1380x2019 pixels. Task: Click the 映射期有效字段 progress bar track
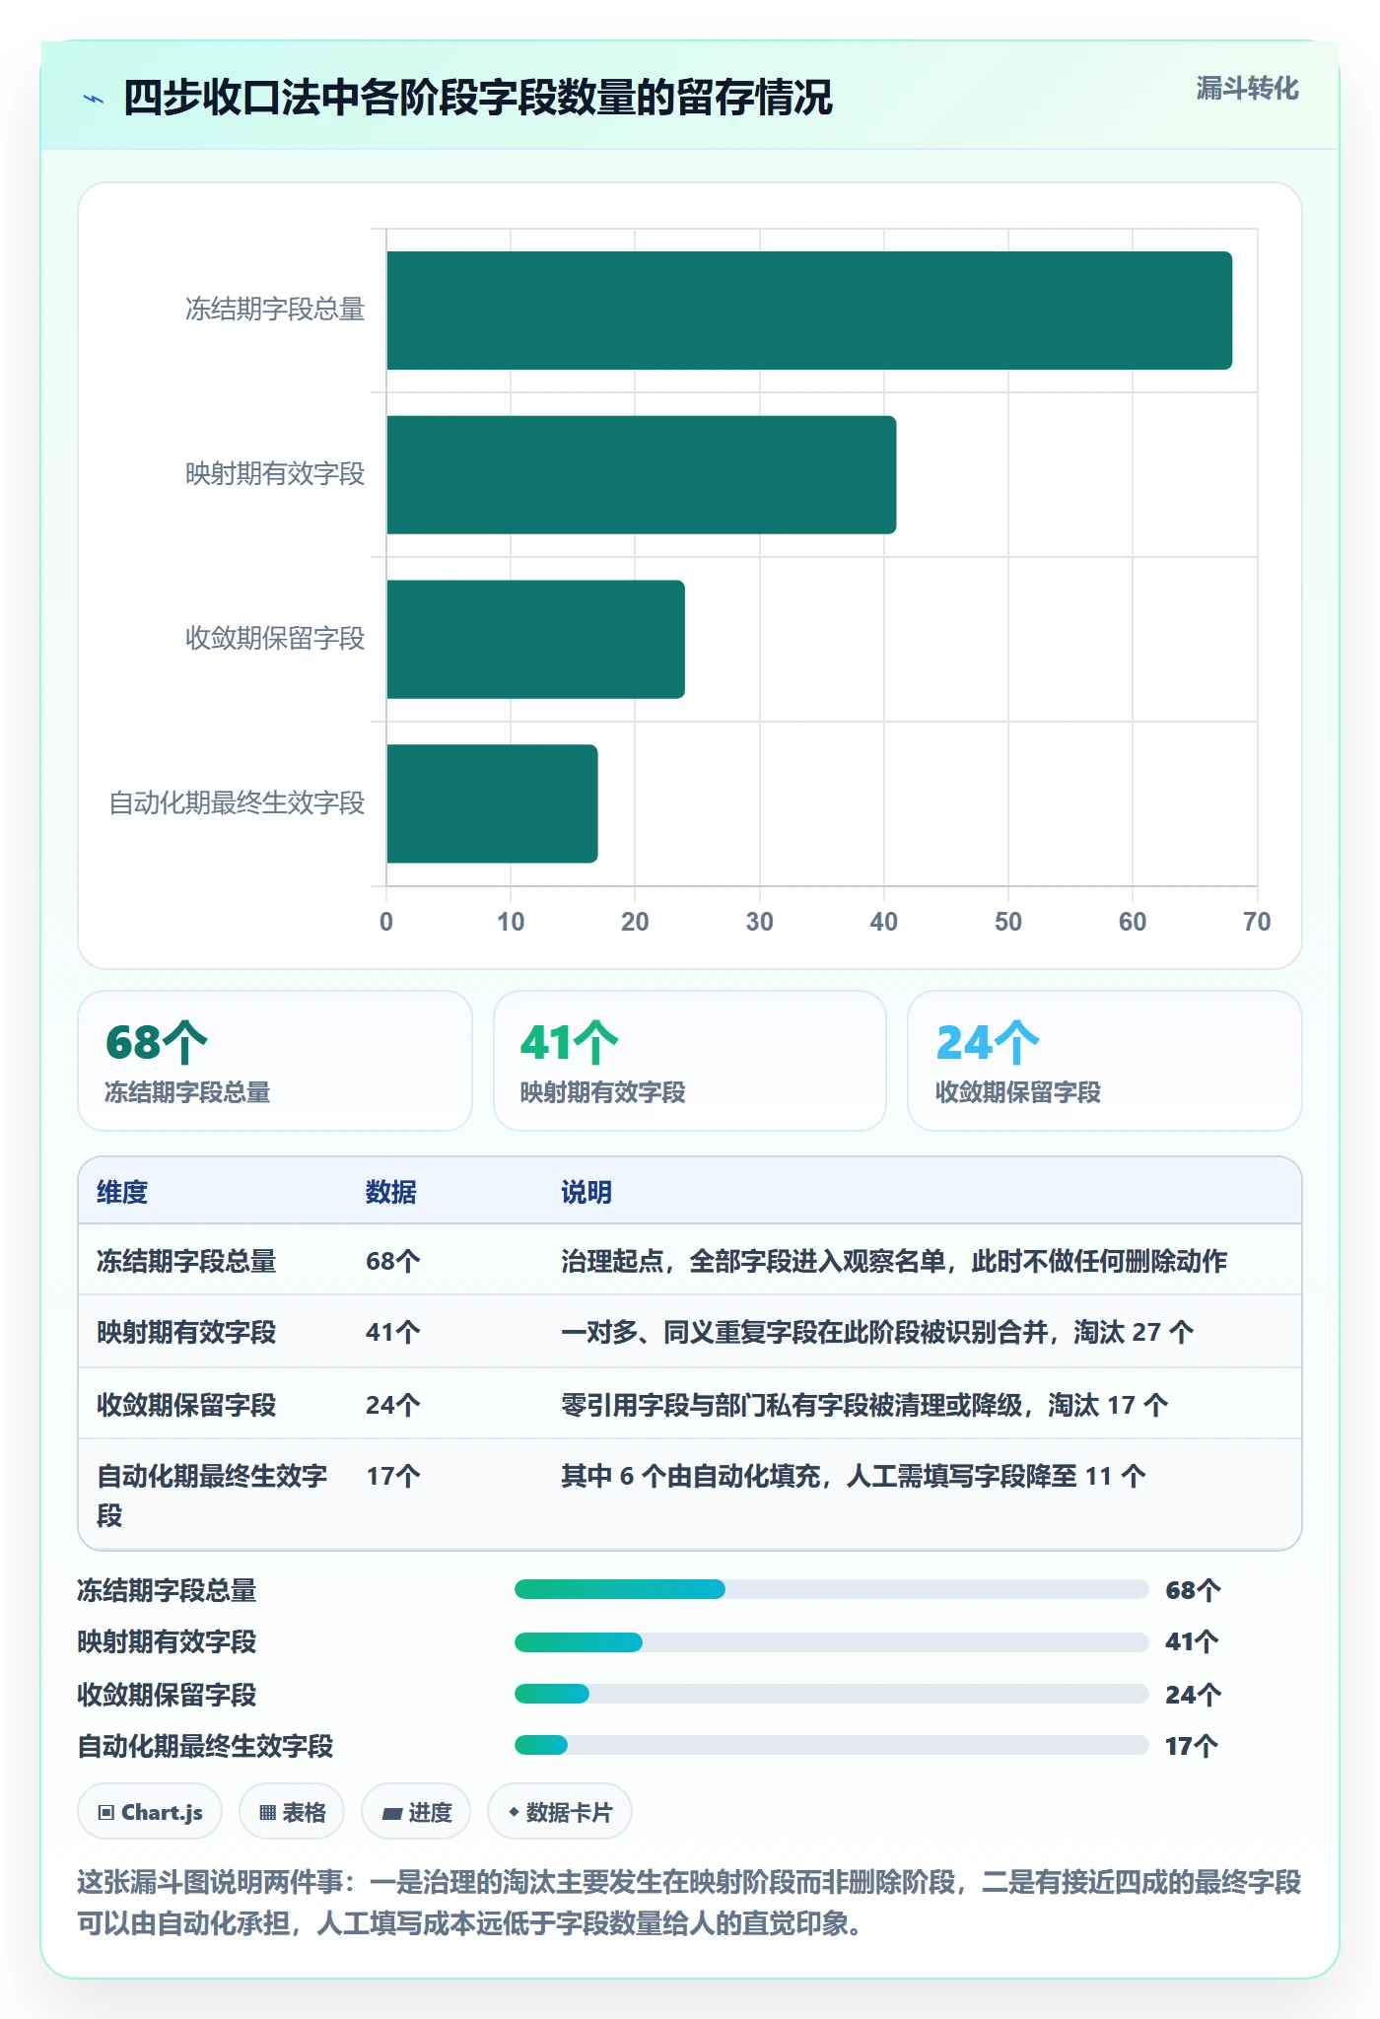point(832,1641)
